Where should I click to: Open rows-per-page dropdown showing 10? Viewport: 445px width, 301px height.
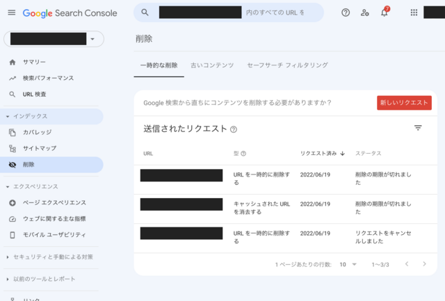point(348,264)
